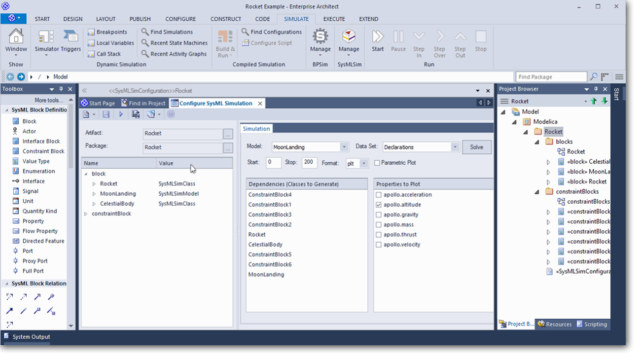This screenshot has height=360, width=641.
Task: Expand the constraintBlock tree node
Action: [86, 214]
